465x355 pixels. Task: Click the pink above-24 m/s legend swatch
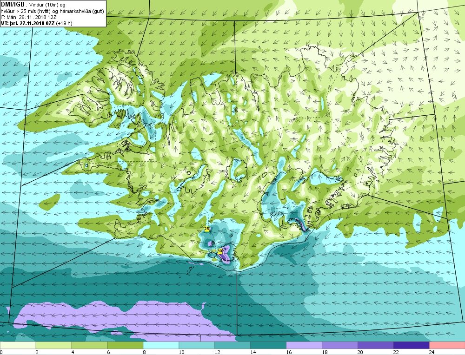click(x=447, y=346)
